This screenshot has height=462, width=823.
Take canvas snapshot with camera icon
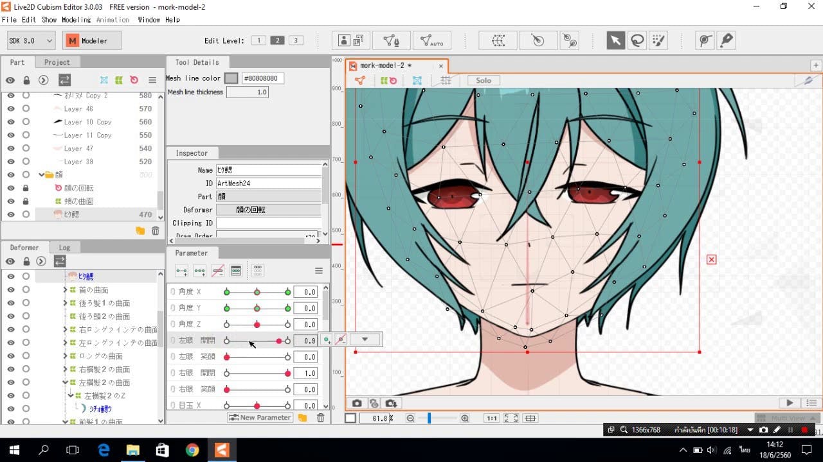tap(357, 404)
